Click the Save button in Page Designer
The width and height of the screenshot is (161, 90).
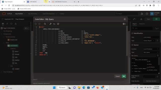tap(148, 19)
